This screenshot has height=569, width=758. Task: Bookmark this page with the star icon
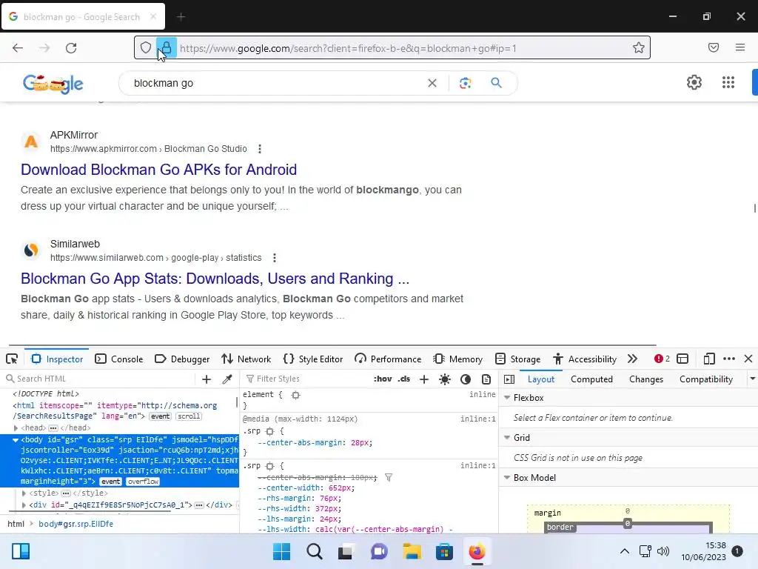639,47
